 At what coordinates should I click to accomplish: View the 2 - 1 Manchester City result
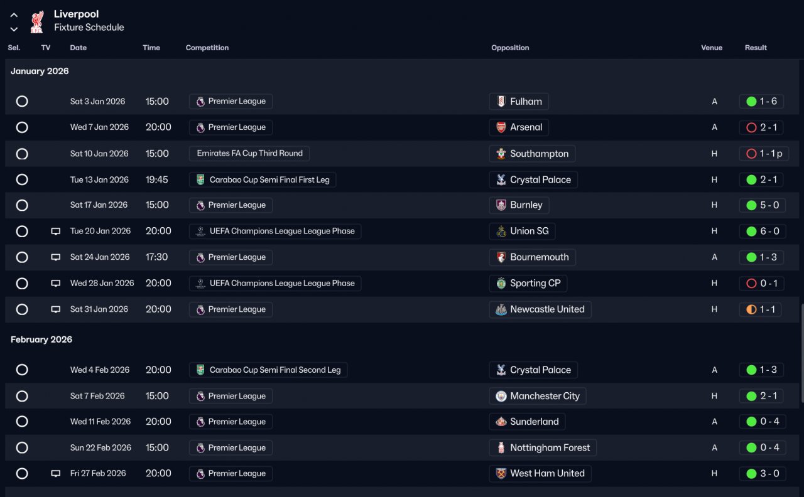pyautogui.click(x=762, y=397)
